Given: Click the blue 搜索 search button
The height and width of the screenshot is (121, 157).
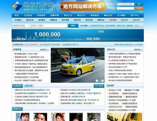Looking at the screenshot, I should pyautogui.click(x=73, y=26).
